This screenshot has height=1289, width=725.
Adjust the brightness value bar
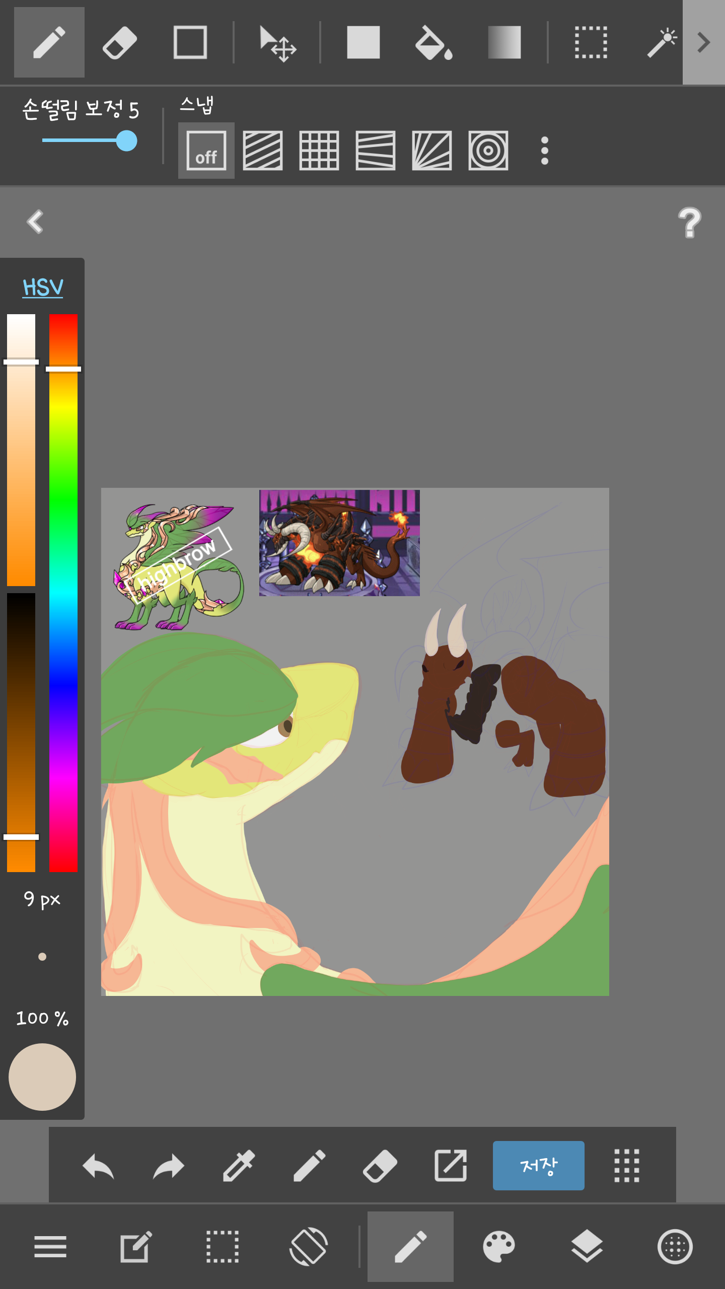(x=21, y=733)
